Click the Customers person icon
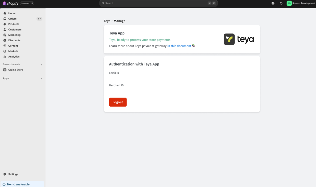The height and width of the screenshot is (187, 316). [x=5, y=29]
